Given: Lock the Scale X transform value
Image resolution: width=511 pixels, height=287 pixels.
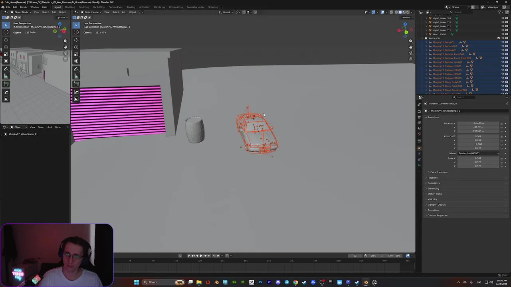Looking at the screenshot, I should [x=502, y=158].
